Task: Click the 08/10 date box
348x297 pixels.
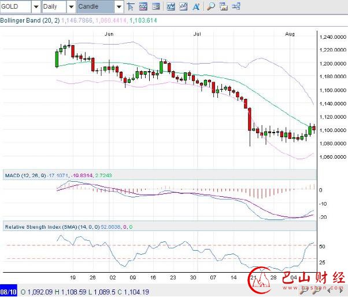Action: click(x=9, y=292)
